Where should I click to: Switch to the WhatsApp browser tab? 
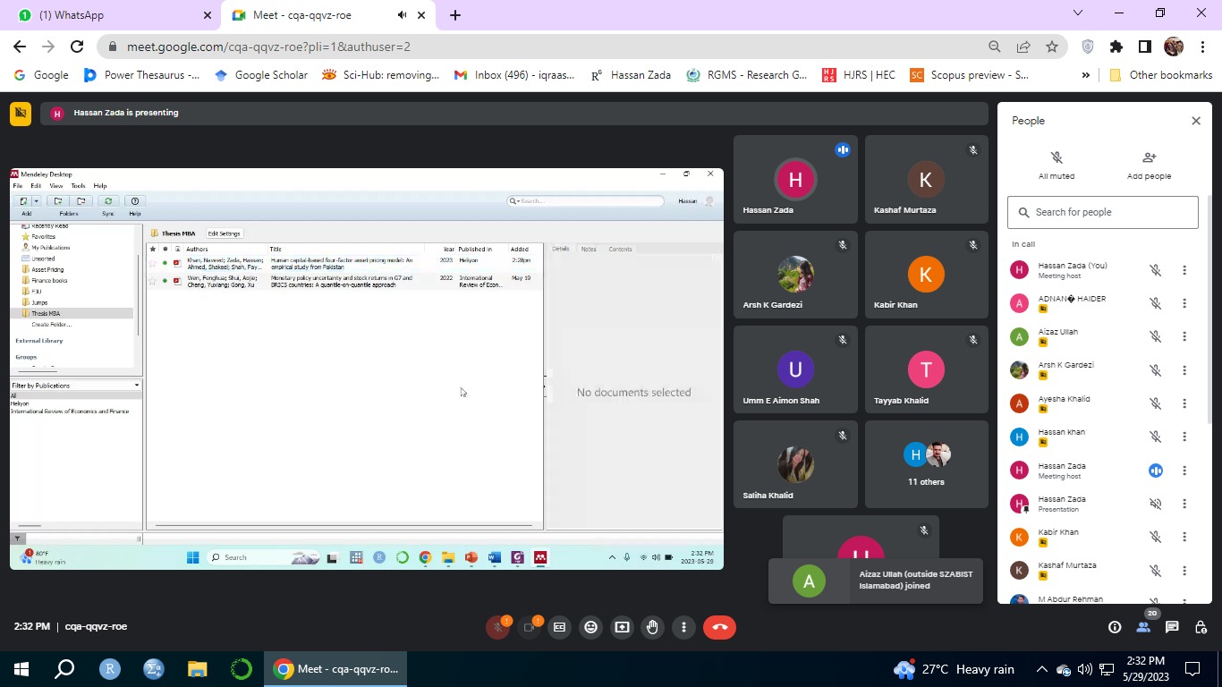[x=108, y=15]
